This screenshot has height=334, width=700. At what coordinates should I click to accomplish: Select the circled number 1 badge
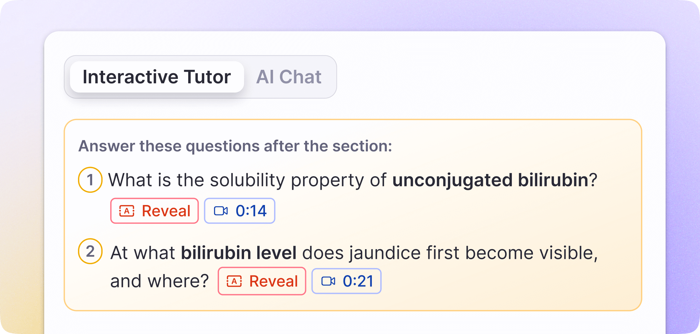tap(90, 180)
